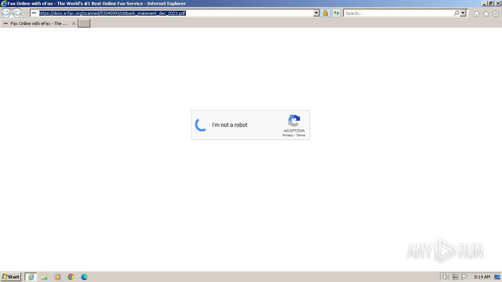Open File Explorer from the taskbar
Viewport: 502px width, 282px height.
tap(44, 277)
